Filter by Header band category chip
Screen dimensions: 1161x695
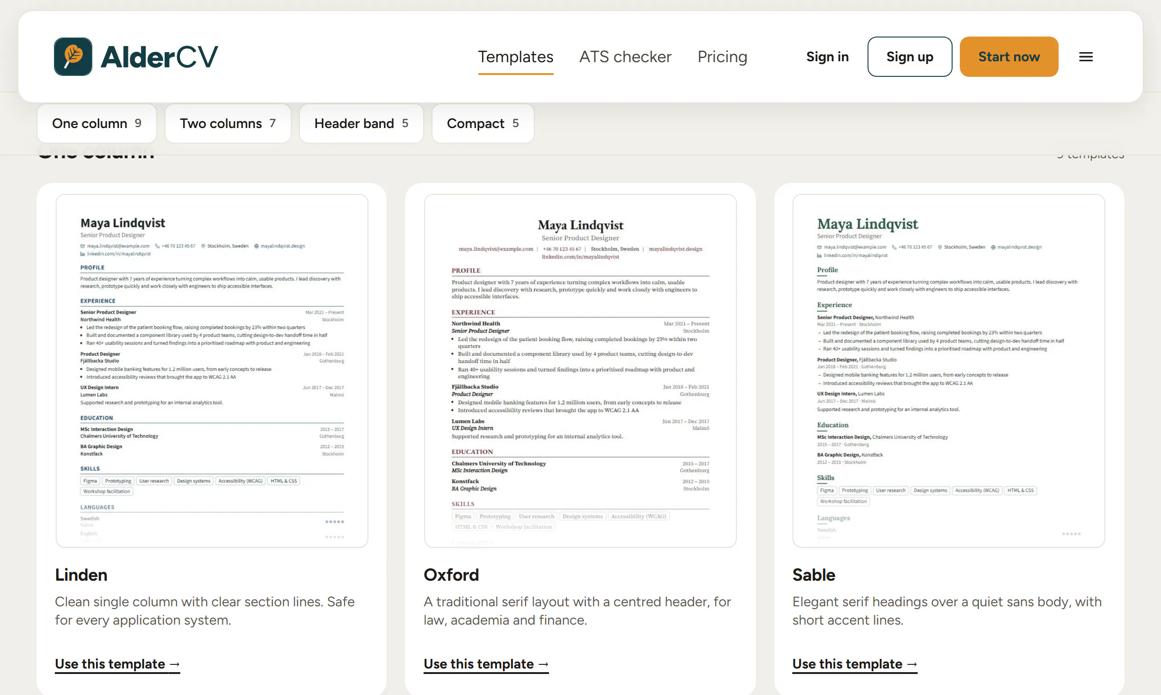pyautogui.click(x=361, y=123)
